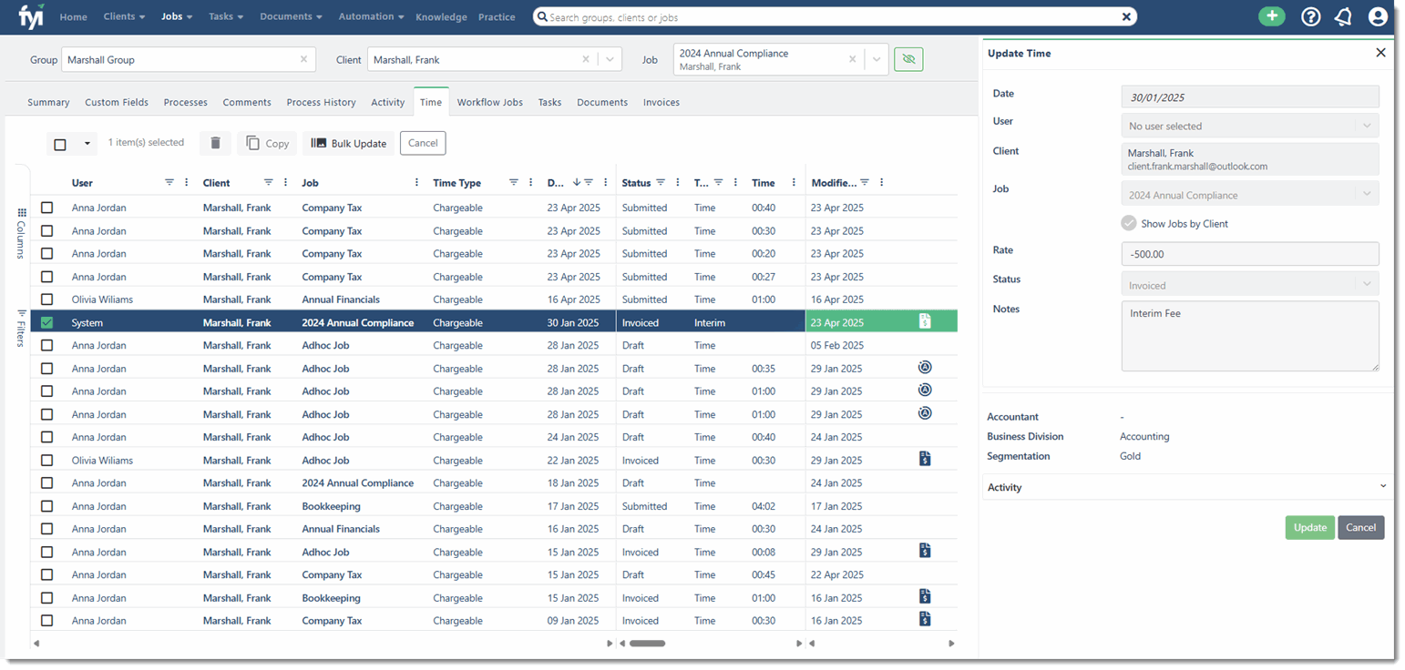This screenshot has height=670, width=1405.
Task: Filter the User column
Action: tap(169, 182)
